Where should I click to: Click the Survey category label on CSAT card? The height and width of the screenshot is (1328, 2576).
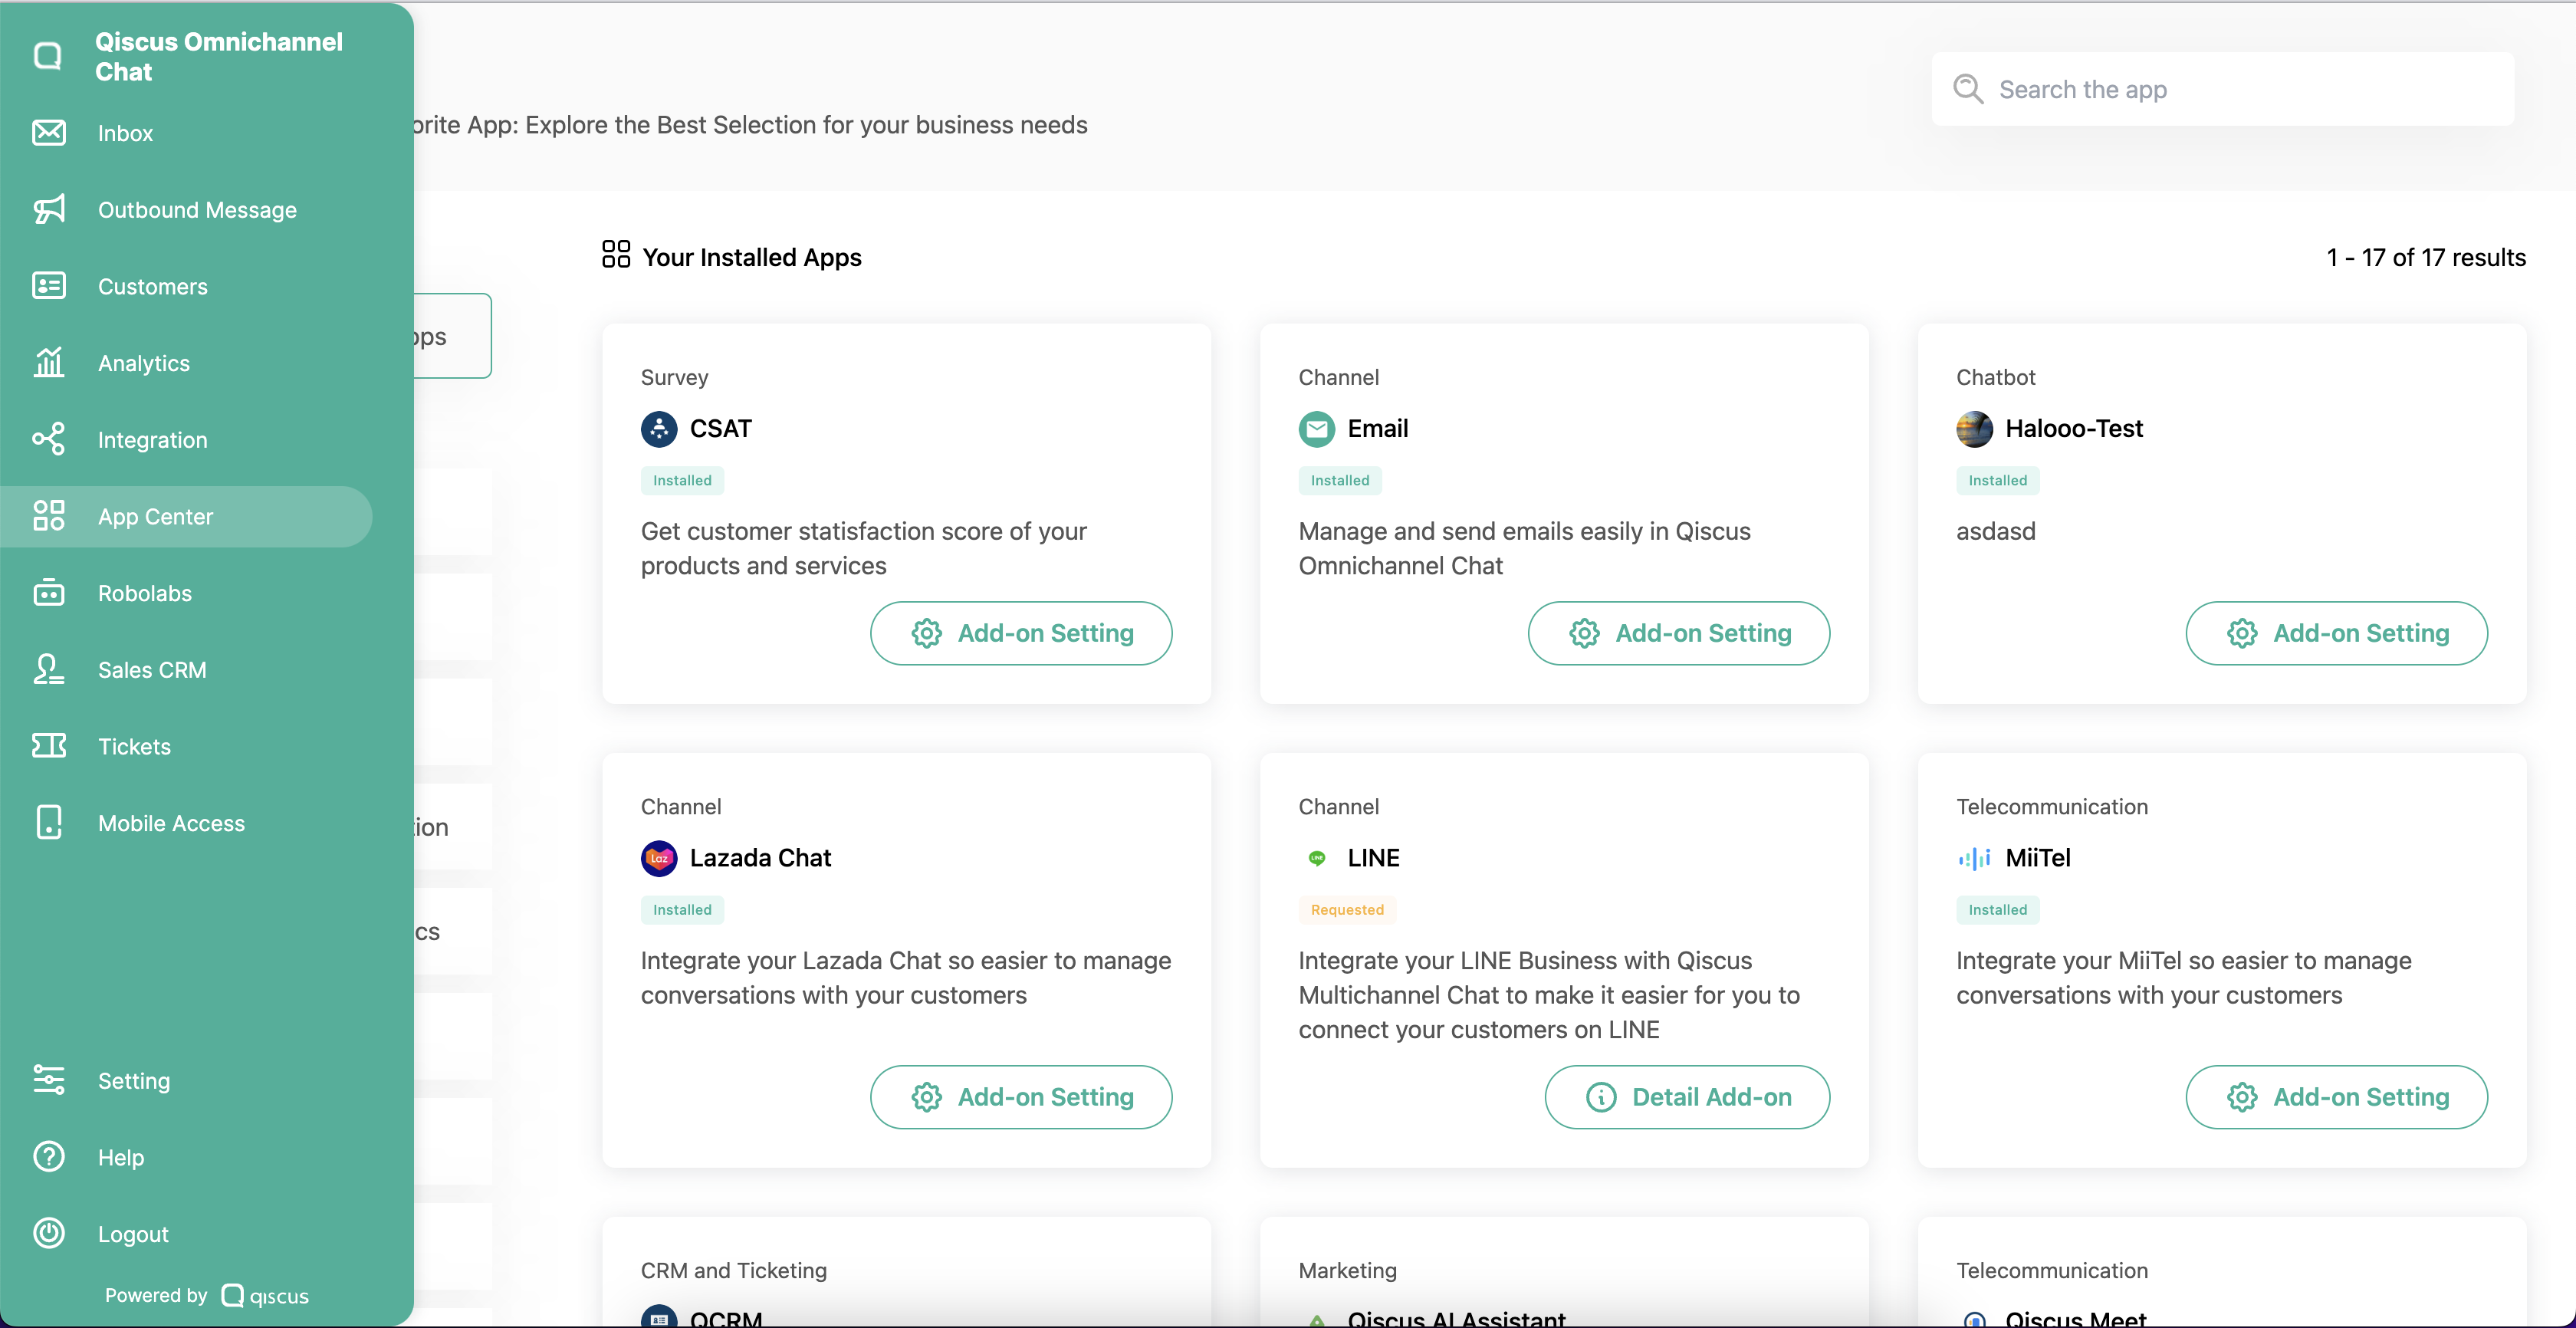(x=674, y=377)
